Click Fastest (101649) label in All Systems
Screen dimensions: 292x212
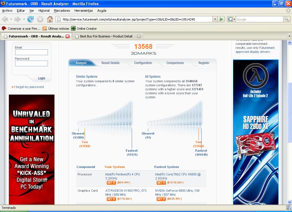(201, 153)
